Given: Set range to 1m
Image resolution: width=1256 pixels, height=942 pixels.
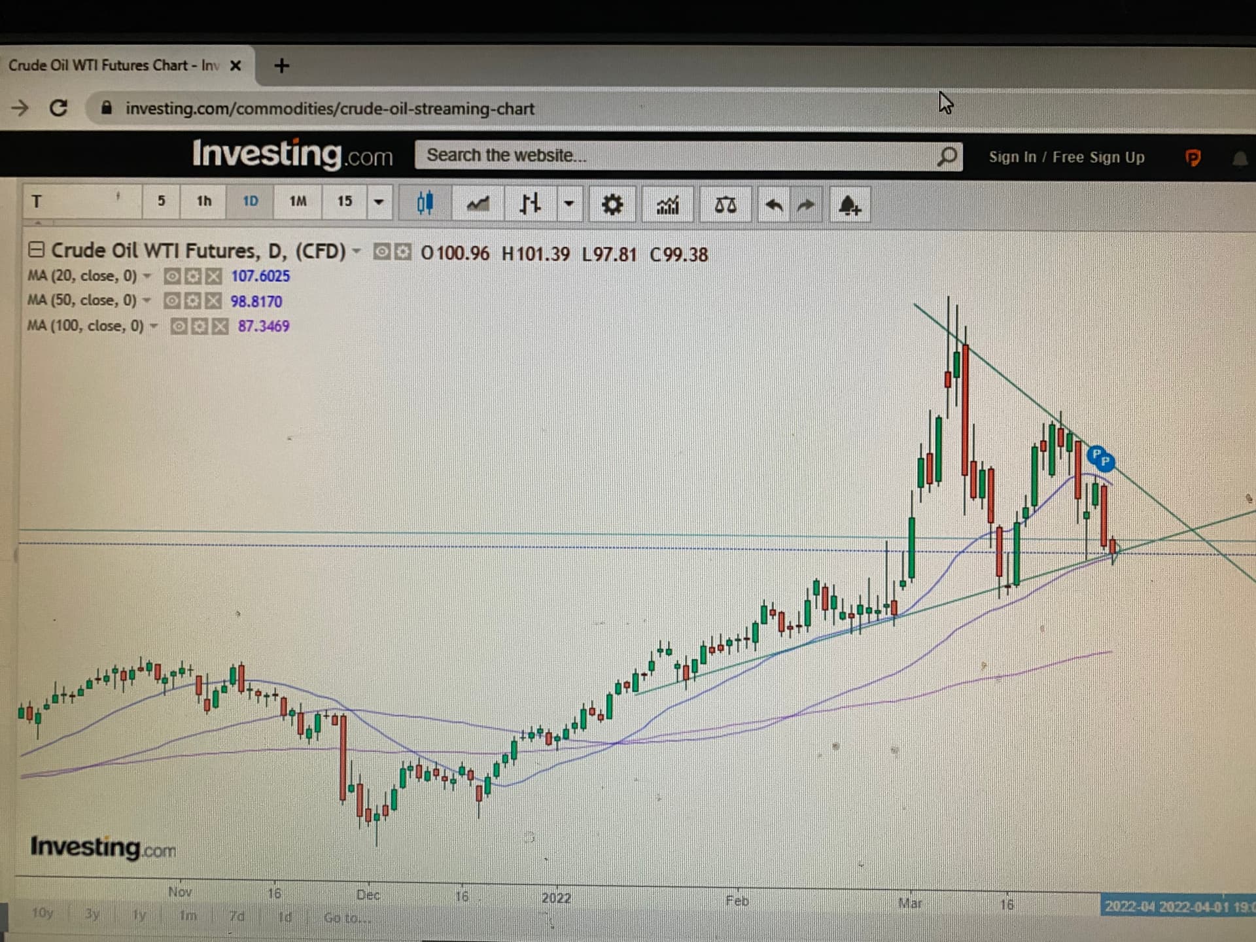Looking at the screenshot, I should [188, 915].
